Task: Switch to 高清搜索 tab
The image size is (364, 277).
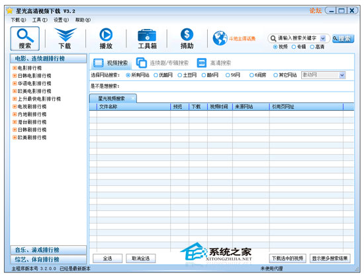Action: tap(214, 63)
